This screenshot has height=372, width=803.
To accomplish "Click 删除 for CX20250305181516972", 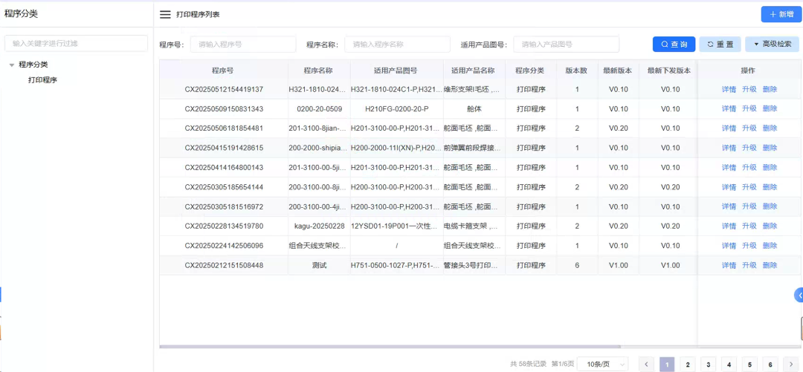I will [770, 206].
